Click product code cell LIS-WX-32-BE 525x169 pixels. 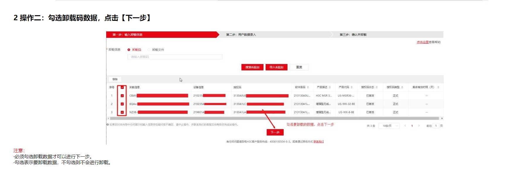click(x=346, y=104)
